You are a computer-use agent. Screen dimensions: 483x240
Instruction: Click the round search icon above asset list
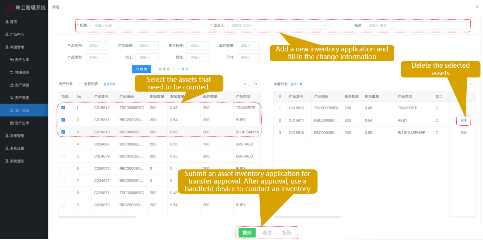point(256,84)
